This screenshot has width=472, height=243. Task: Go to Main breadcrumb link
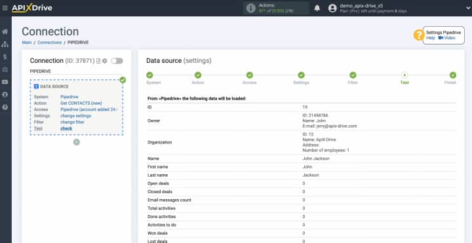26,43
